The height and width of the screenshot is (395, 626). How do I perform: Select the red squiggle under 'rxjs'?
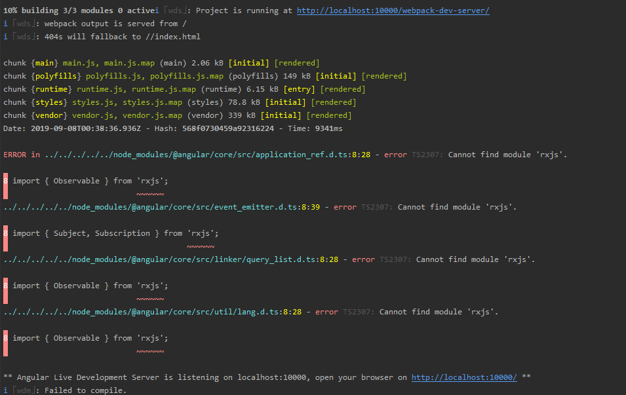(149, 193)
